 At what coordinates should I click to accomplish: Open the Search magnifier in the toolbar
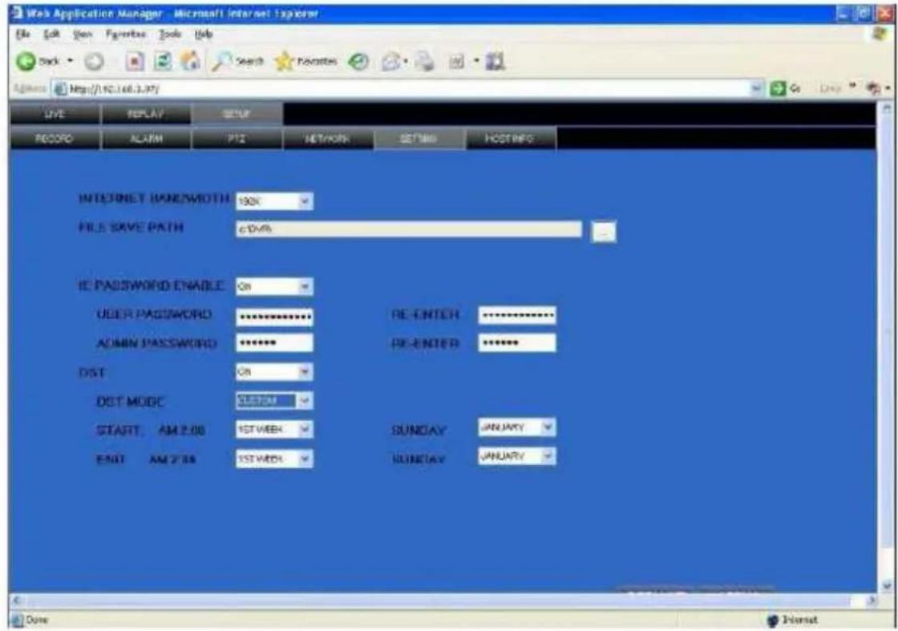pyautogui.click(x=237, y=61)
